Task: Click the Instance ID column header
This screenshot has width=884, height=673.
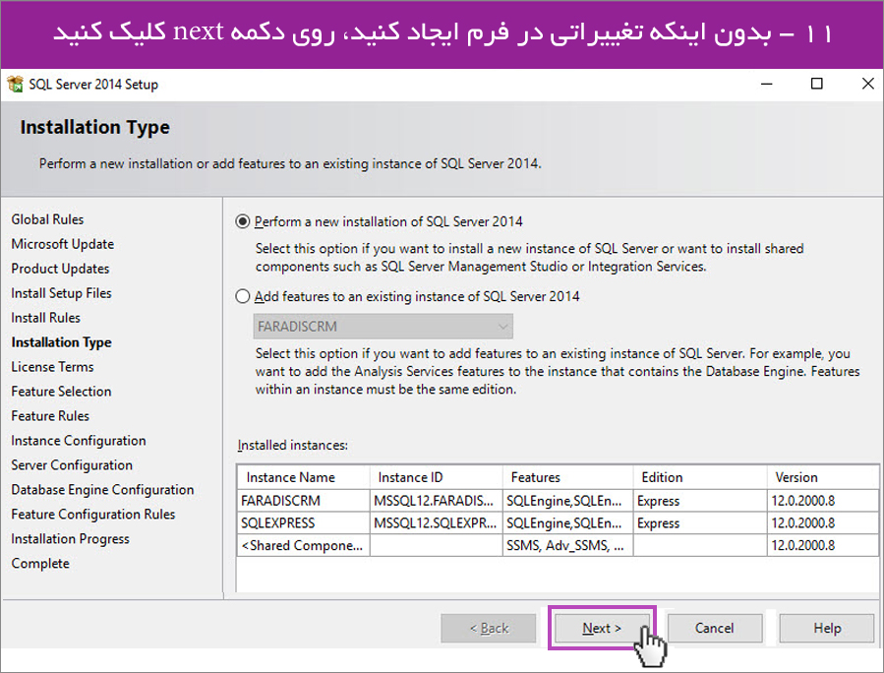Action: click(x=436, y=477)
